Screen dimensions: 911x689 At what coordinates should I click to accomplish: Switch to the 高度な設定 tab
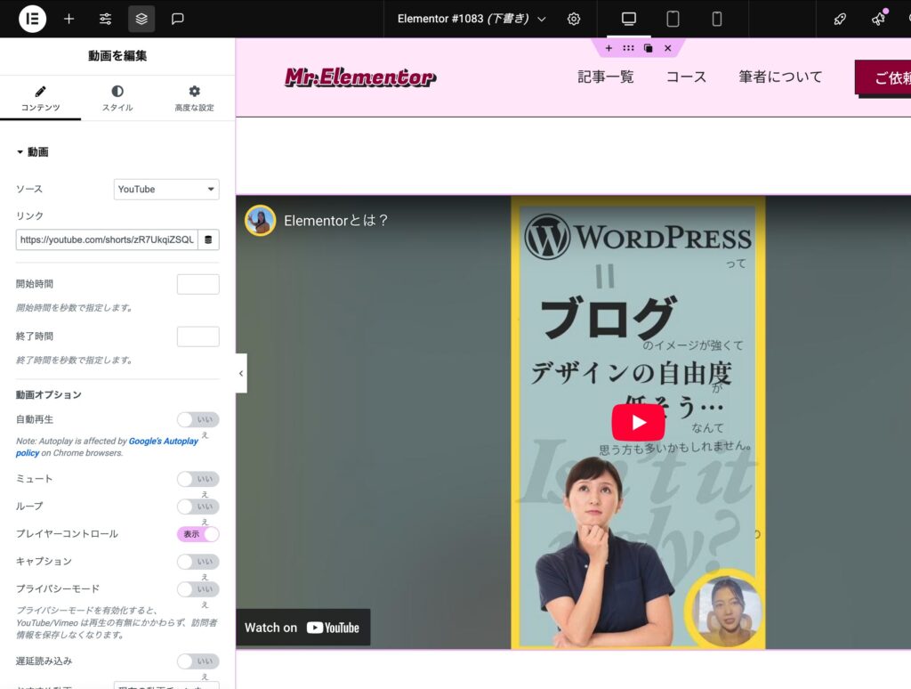click(x=194, y=98)
